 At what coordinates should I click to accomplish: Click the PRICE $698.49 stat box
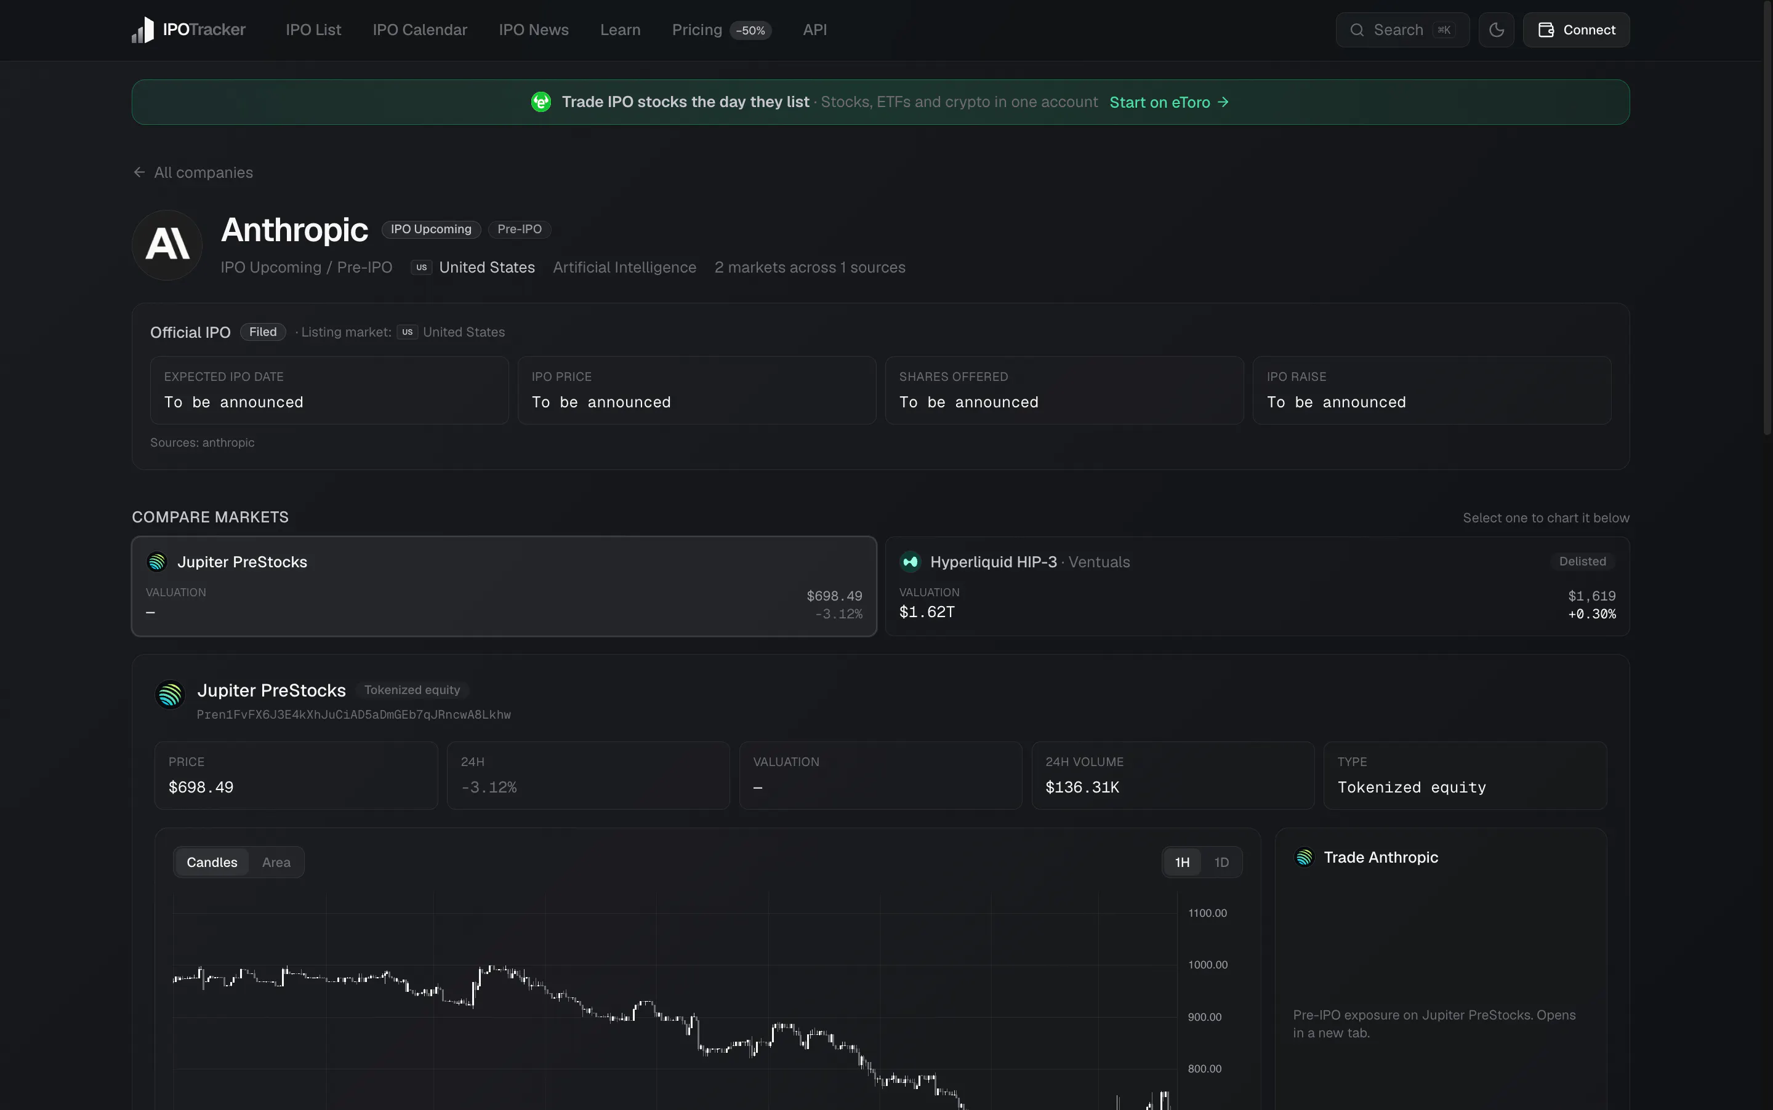[x=296, y=776]
